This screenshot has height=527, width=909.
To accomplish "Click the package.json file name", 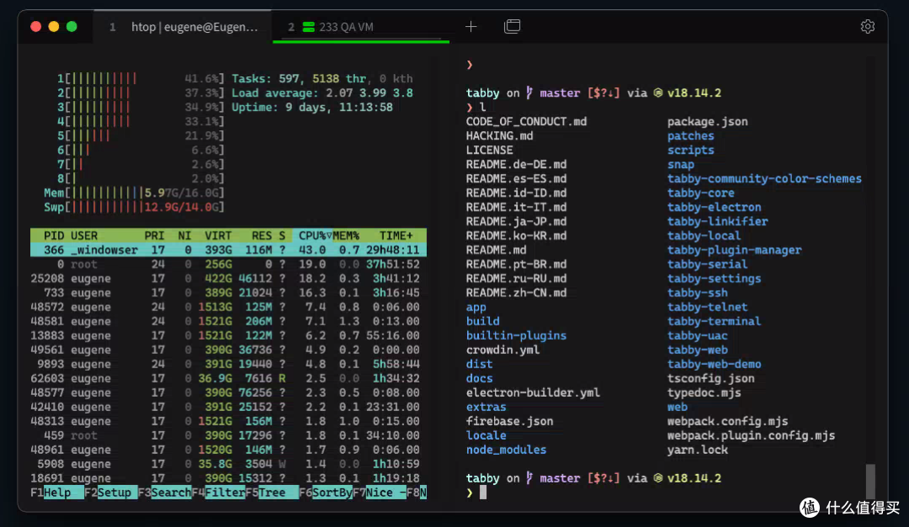I will (x=707, y=122).
